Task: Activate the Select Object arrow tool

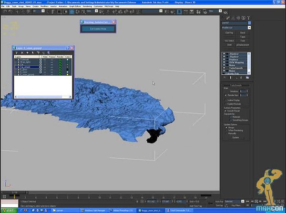Action: coord(48,11)
